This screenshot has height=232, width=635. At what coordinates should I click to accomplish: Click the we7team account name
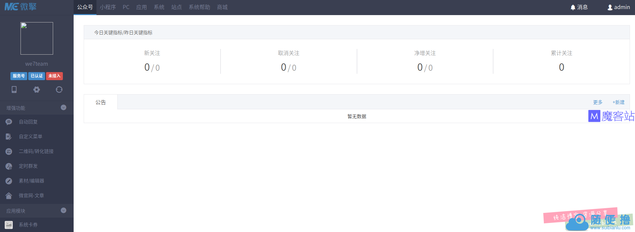click(x=37, y=64)
